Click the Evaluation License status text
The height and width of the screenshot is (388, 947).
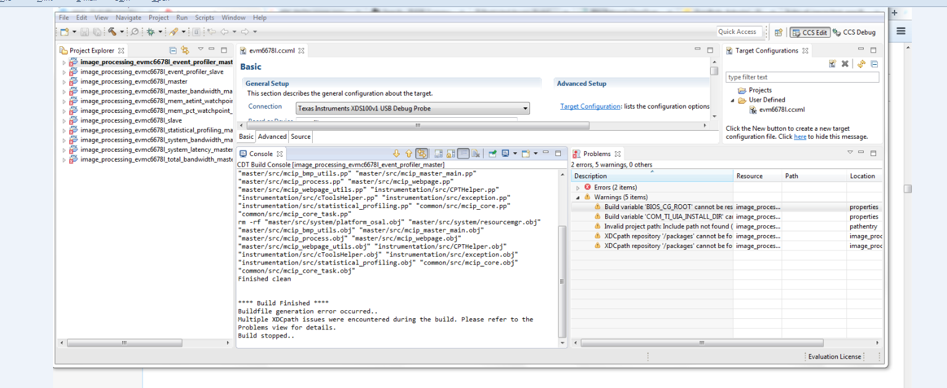point(834,357)
